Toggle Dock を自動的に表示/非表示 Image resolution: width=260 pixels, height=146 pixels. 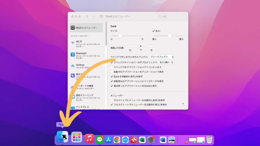pos(112,77)
